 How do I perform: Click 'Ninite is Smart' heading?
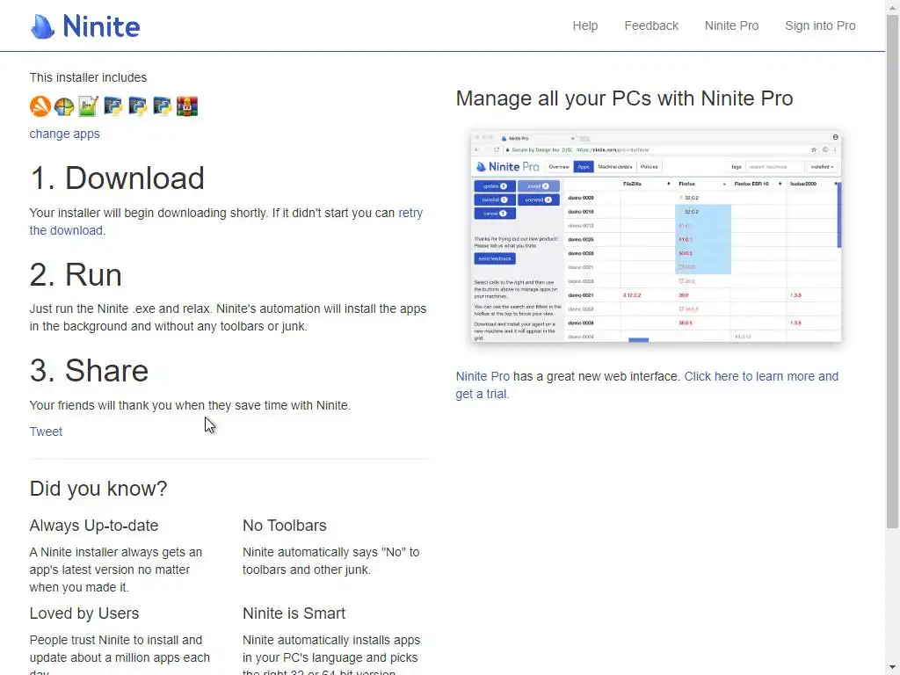click(294, 613)
